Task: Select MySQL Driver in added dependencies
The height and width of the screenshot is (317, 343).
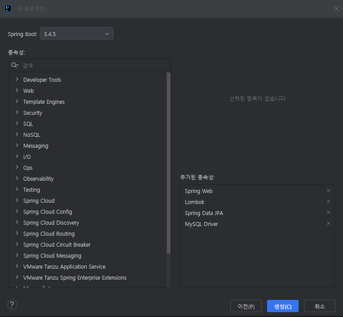Action: coord(201,224)
